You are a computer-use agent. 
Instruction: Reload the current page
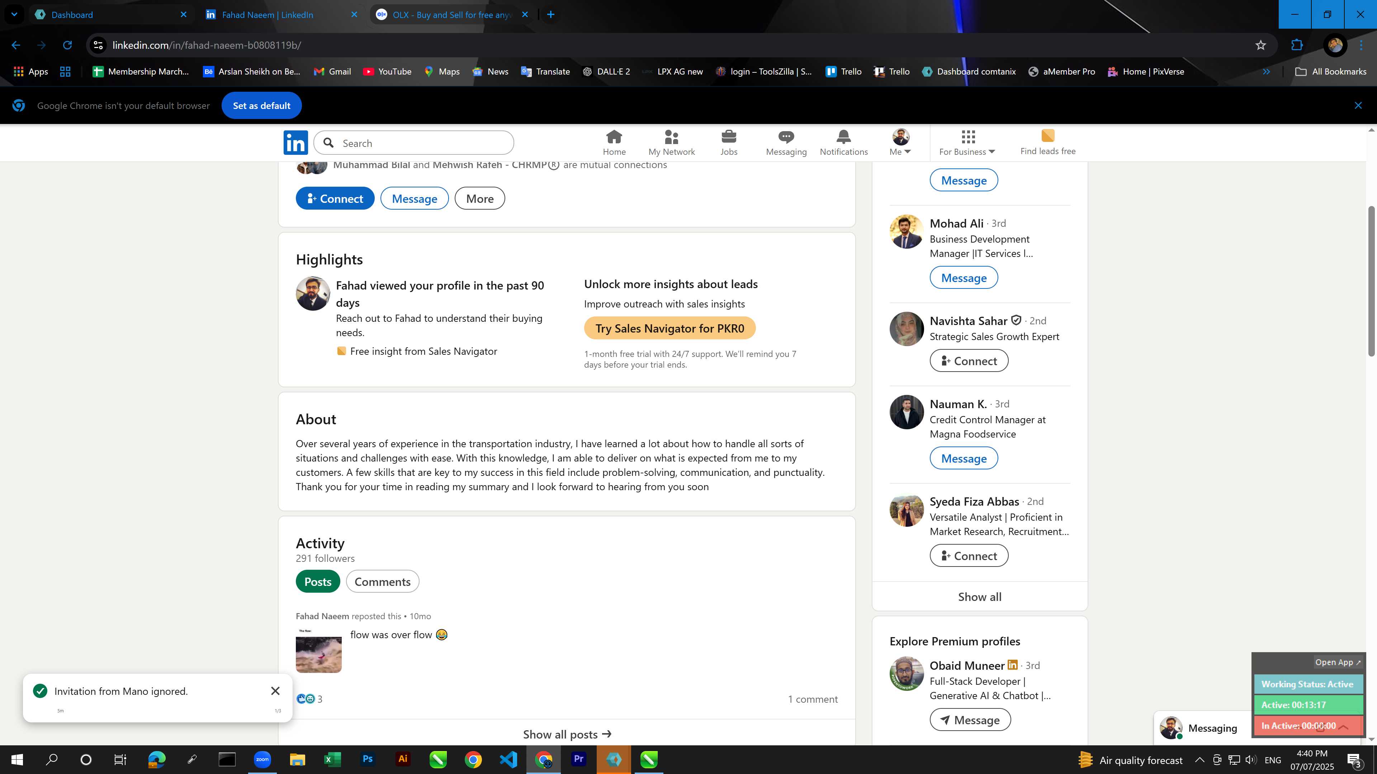[x=67, y=46]
